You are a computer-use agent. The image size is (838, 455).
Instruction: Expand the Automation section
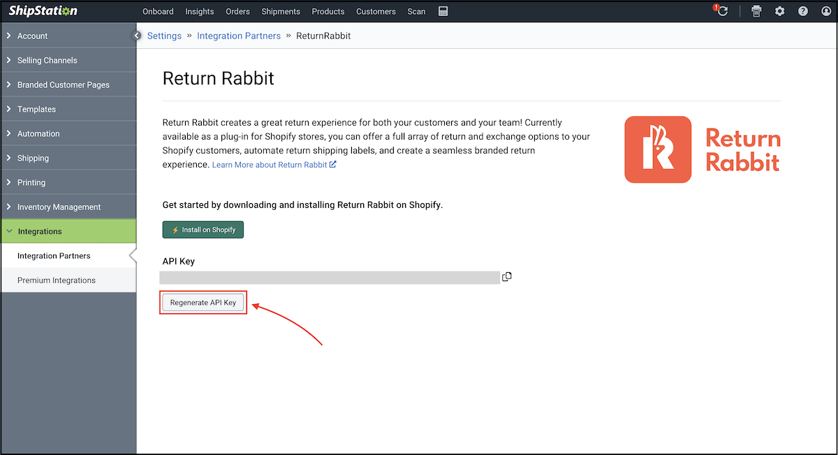[x=38, y=133]
